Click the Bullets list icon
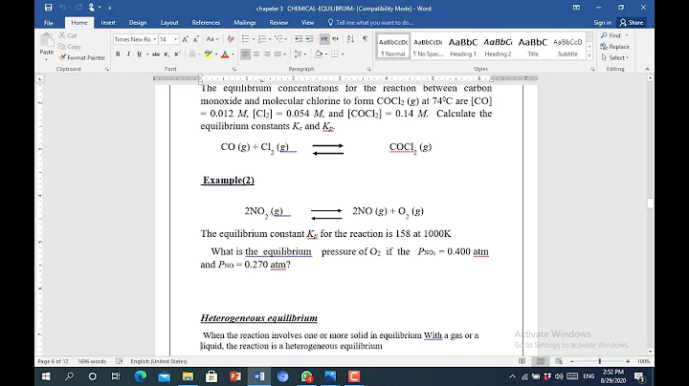The image size is (689, 386). 245,39
